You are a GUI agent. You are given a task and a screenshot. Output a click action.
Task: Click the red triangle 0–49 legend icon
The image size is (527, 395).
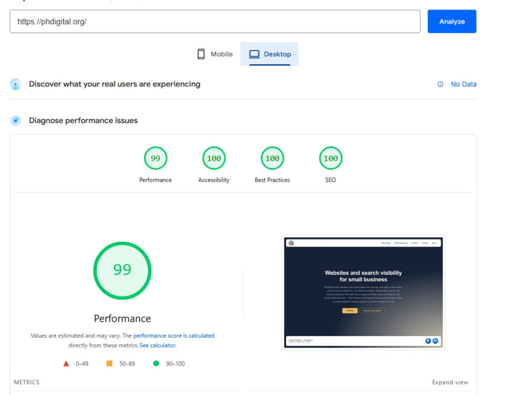[x=66, y=363]
